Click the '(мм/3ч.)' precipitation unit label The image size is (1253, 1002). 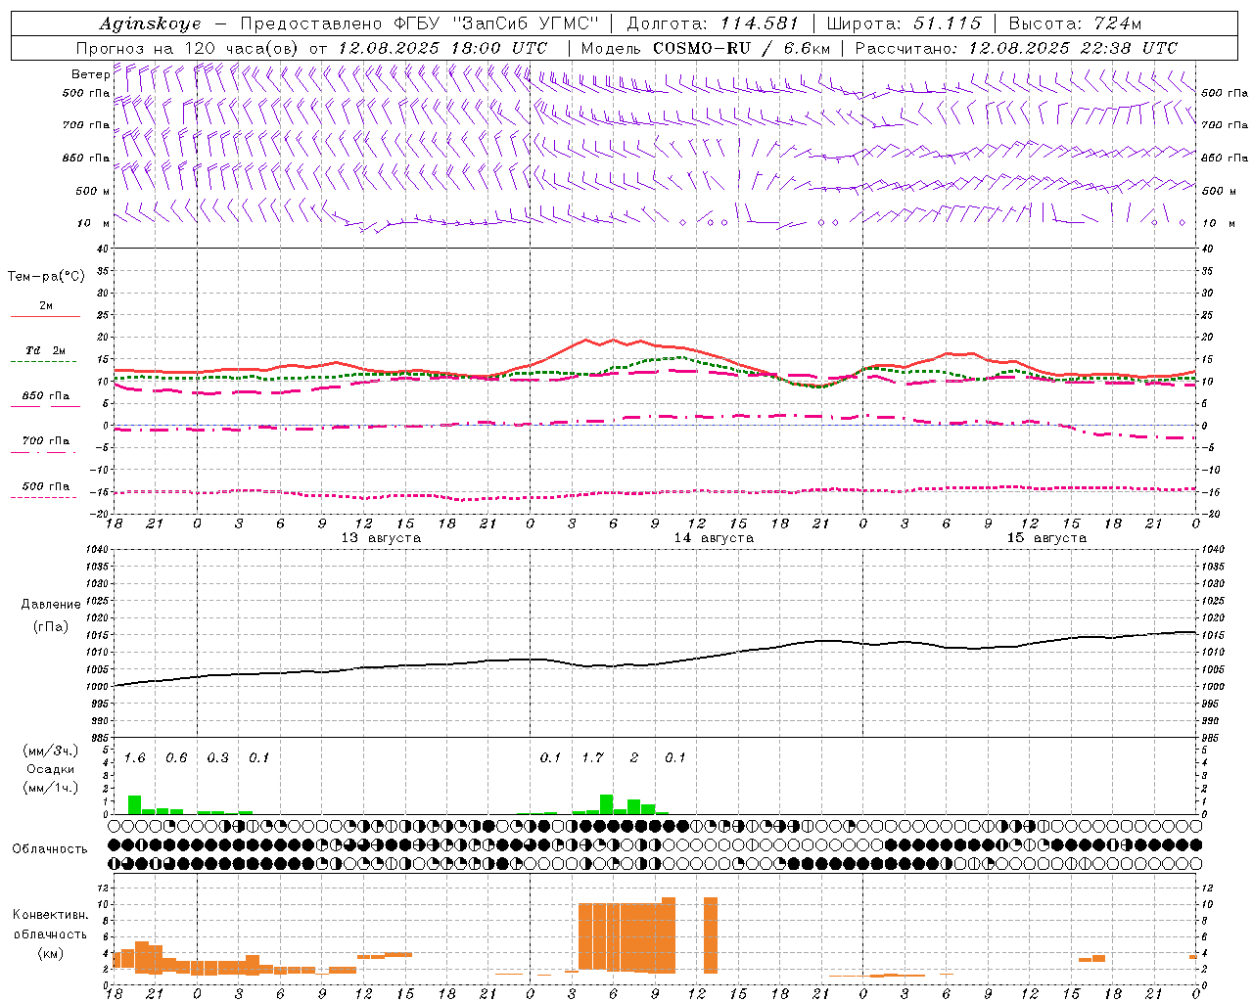pyautogui.click(x=50, y=751)
